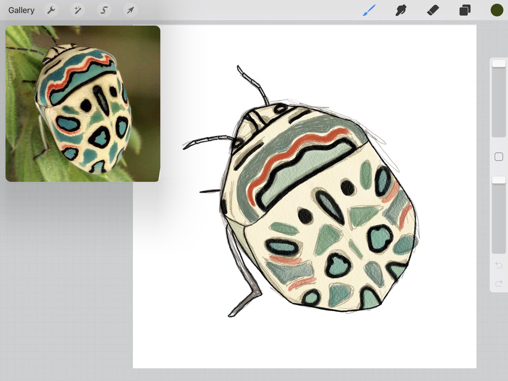Screen dimensions: 508x381
Task: Tap the brush size slider handle
Action: point(499,63)
